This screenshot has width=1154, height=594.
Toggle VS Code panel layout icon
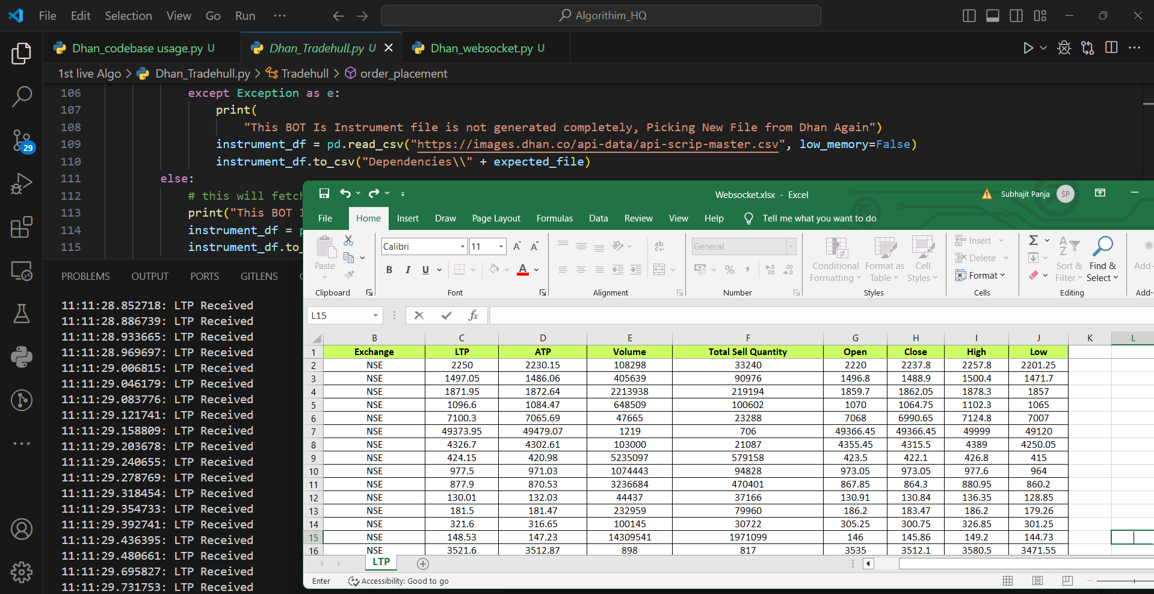(x=993, y=16)
